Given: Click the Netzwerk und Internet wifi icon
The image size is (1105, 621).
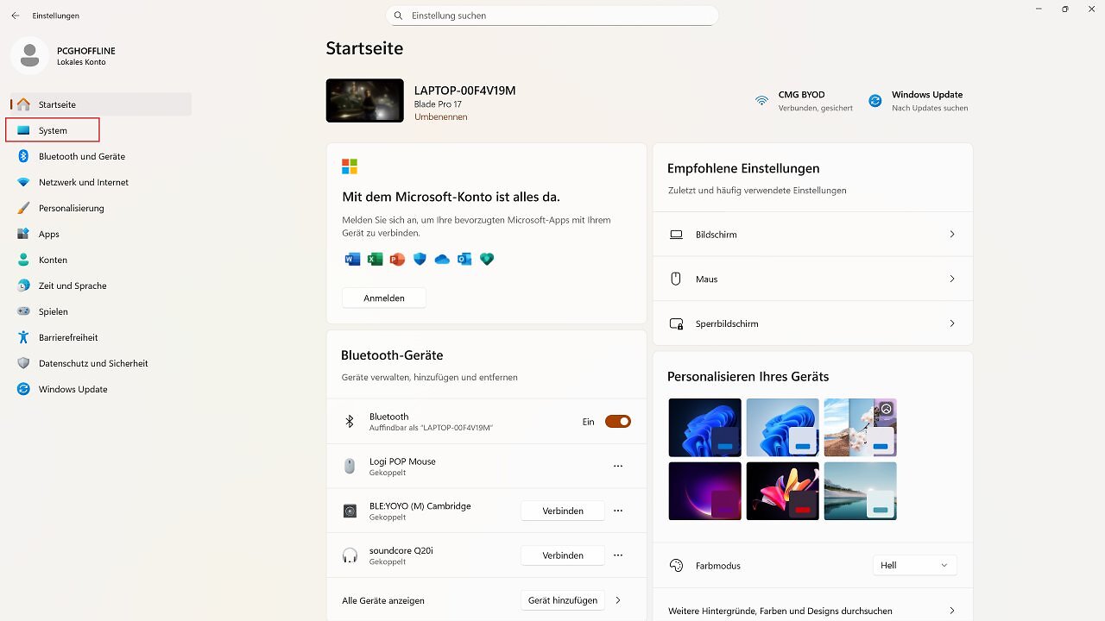Looking at the screenshot, I should [x=23, y=182].
